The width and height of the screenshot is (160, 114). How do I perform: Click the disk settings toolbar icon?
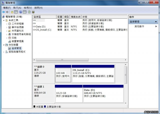(33, 12)
